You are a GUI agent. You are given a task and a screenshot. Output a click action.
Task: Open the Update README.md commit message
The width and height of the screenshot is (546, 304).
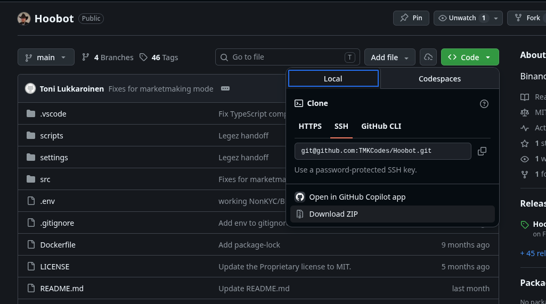[254, 289]
